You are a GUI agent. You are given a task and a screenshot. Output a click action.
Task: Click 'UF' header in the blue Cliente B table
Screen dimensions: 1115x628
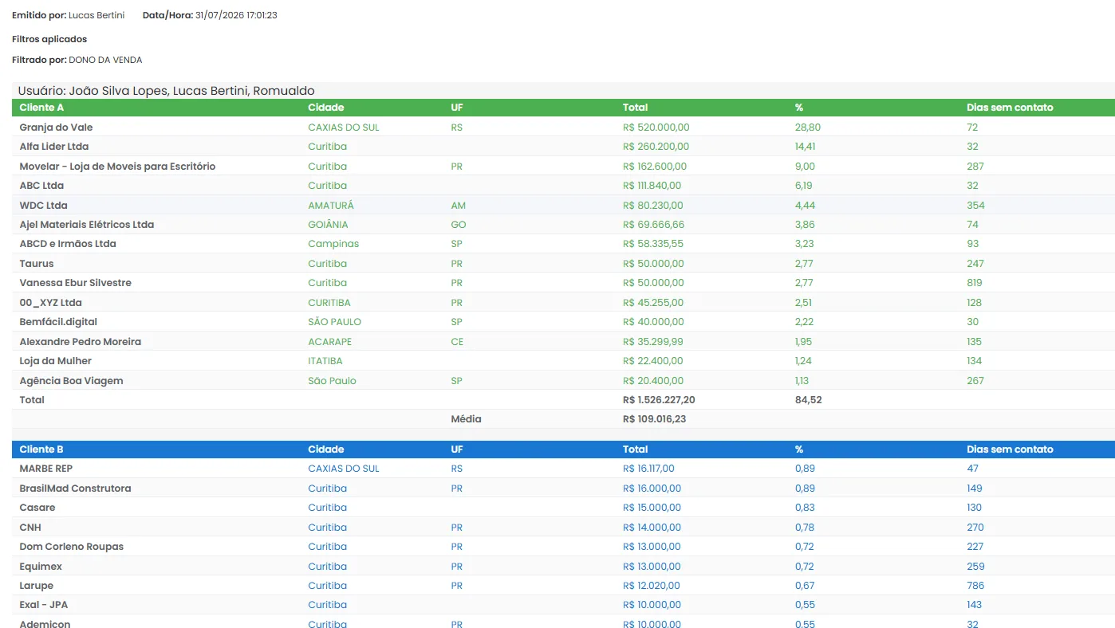click(457, 449)
